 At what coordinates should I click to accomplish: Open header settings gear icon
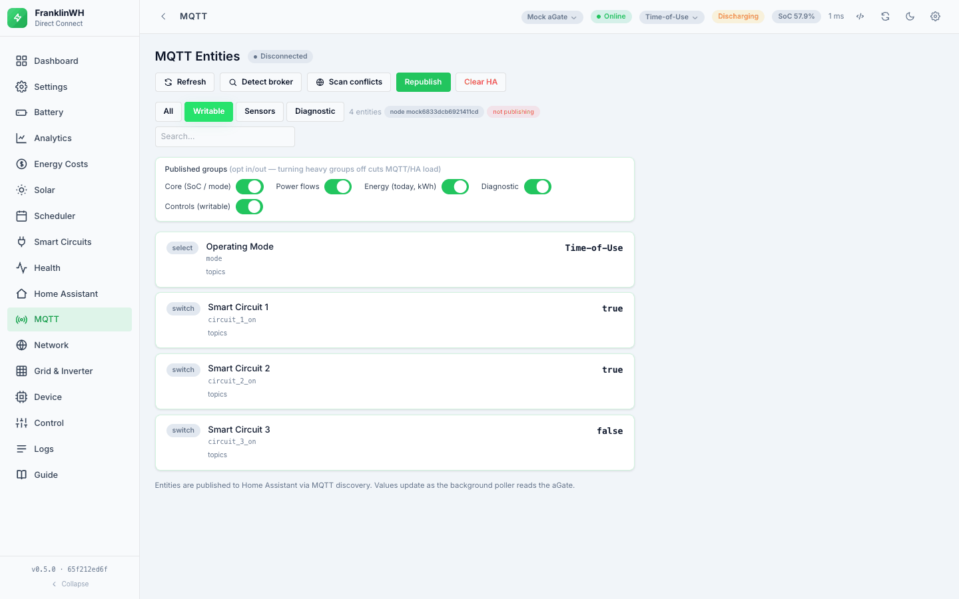coord(935,17)
